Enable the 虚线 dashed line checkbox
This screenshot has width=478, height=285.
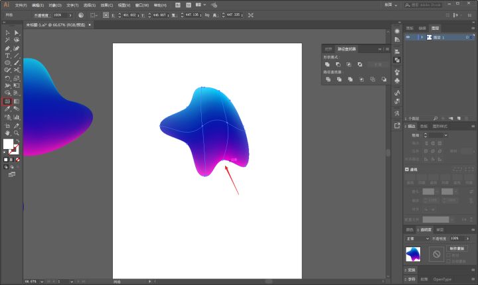(408, 170)
